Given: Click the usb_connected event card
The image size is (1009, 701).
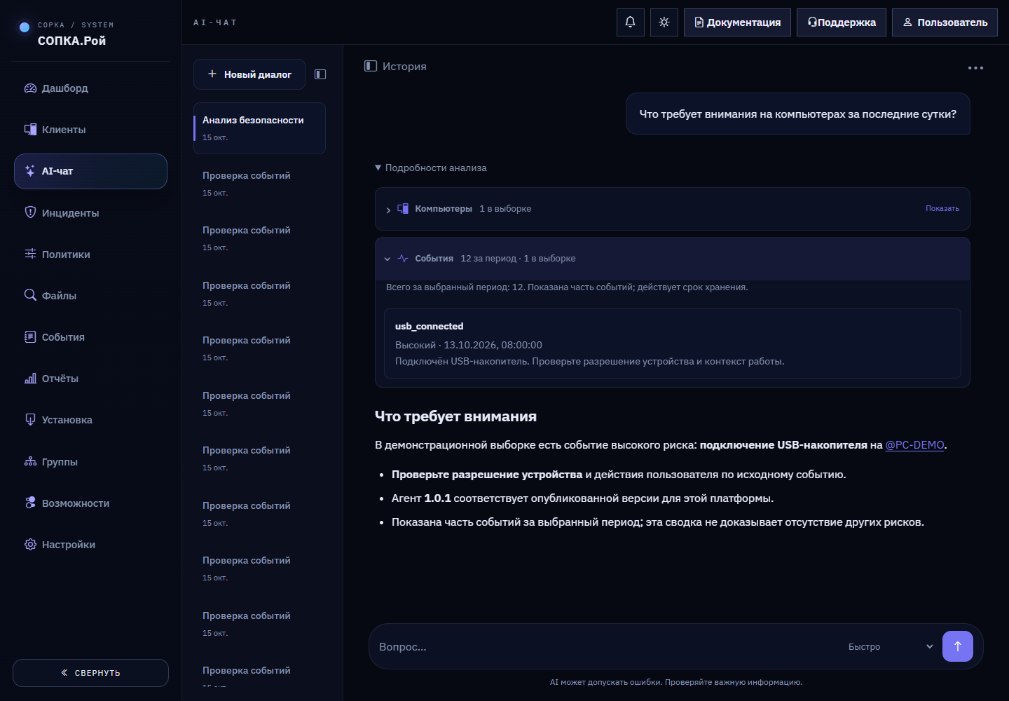Looking at the screenshot, I should 672,343.
